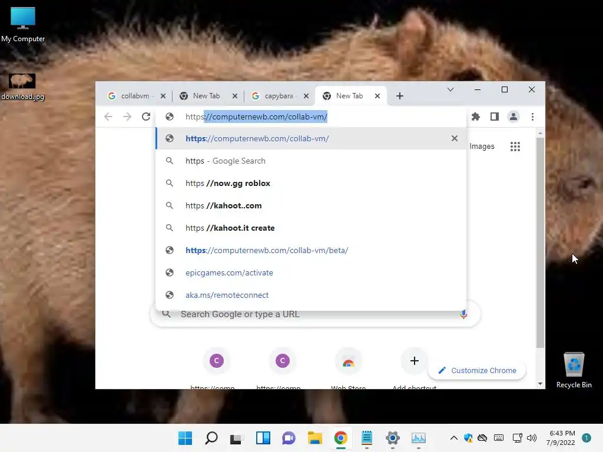The image size is (603, 452).
Task: Choose the 'https //now.gg roblox' suggestion
Action: pyautogui.click(x=311, y=183)
